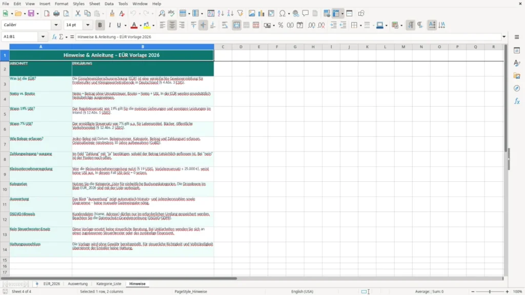Expand the Borders dropdown arrow
525x295 pixels.
pyautogui.click(x=360, y=26)
